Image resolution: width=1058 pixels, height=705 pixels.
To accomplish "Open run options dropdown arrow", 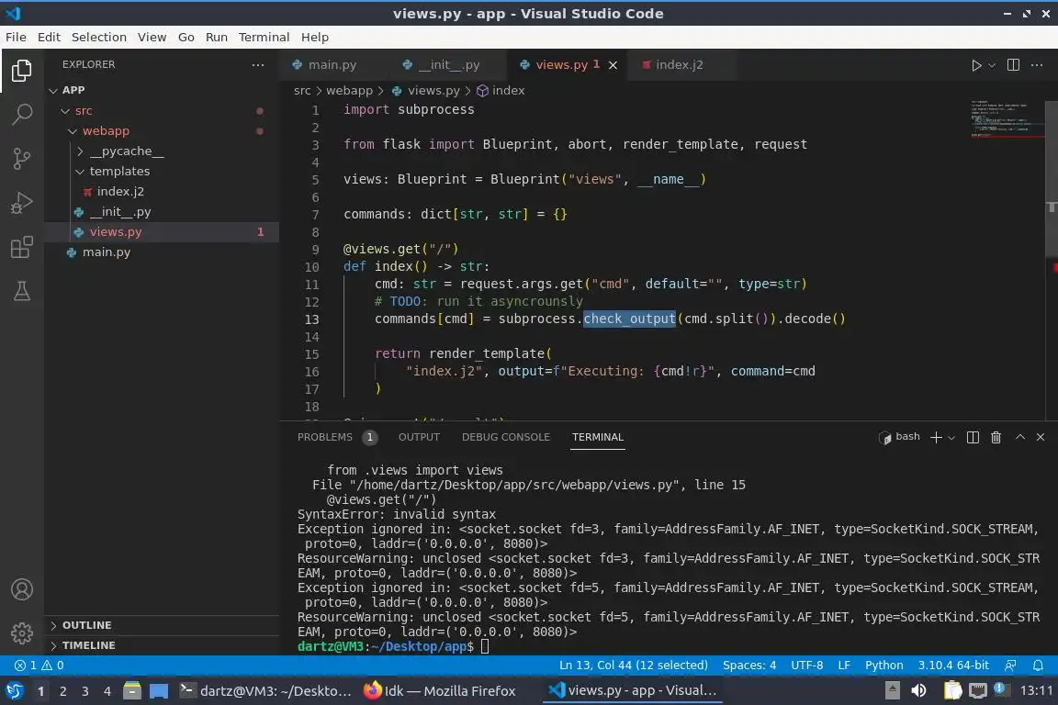I will (x=992, y=65).
